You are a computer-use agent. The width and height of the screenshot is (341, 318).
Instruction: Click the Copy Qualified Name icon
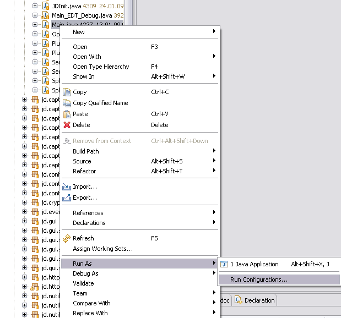point(67,103)
